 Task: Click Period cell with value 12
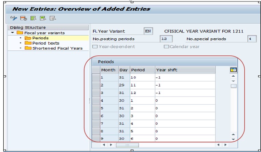[x=143, y=93]
